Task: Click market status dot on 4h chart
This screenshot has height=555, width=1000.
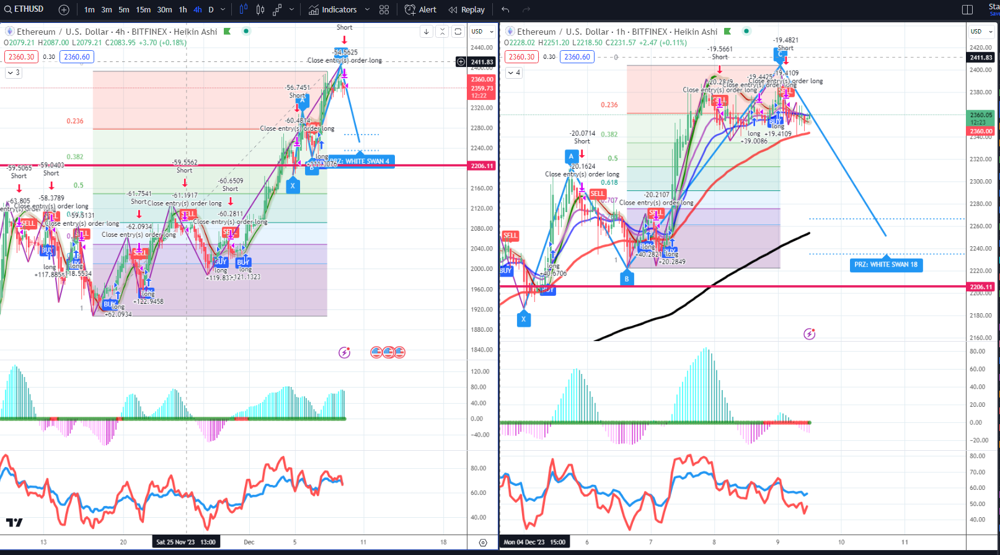Action: point(246,31)
